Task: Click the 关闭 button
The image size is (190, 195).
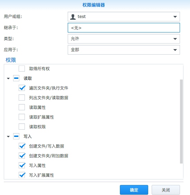Action: 166,190
